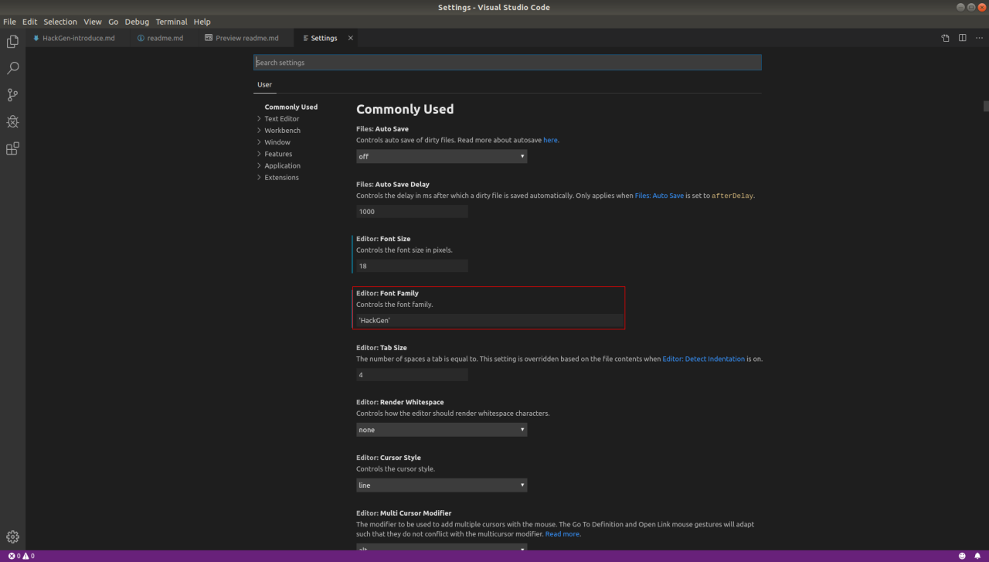The image size is (989, 562).
Task: Click the Tab Size input field
Action: point(412,375)
